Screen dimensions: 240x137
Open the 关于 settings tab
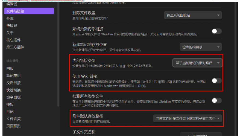(x=10, y=33)
